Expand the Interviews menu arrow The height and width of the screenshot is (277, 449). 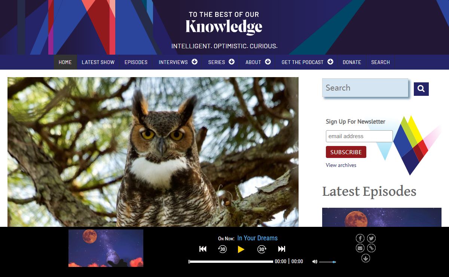[195, 62]
